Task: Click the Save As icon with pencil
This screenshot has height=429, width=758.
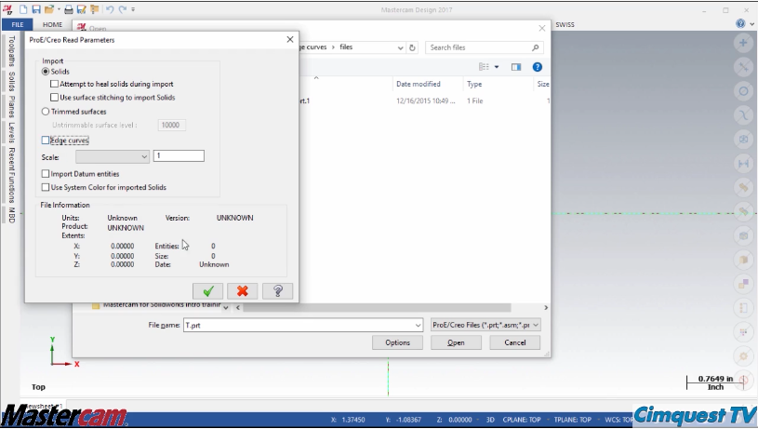Action: pyautogui.click(x=81, y=9)
